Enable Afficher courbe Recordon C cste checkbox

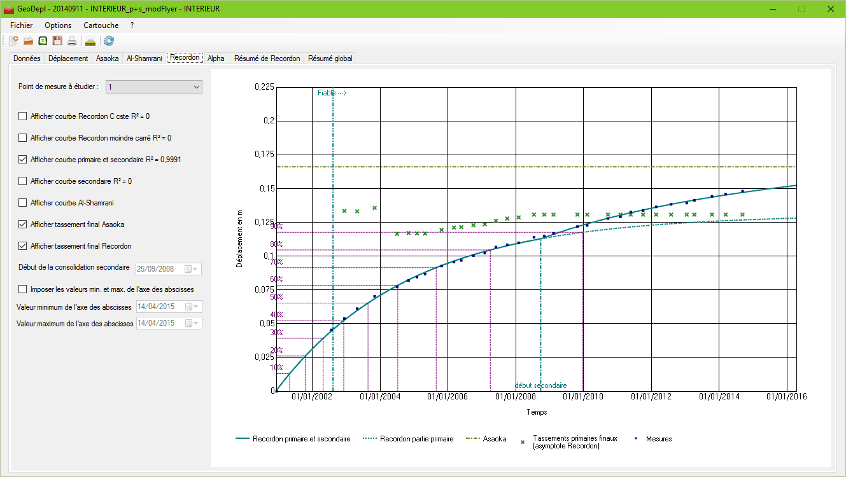click(x=23, y=116)
